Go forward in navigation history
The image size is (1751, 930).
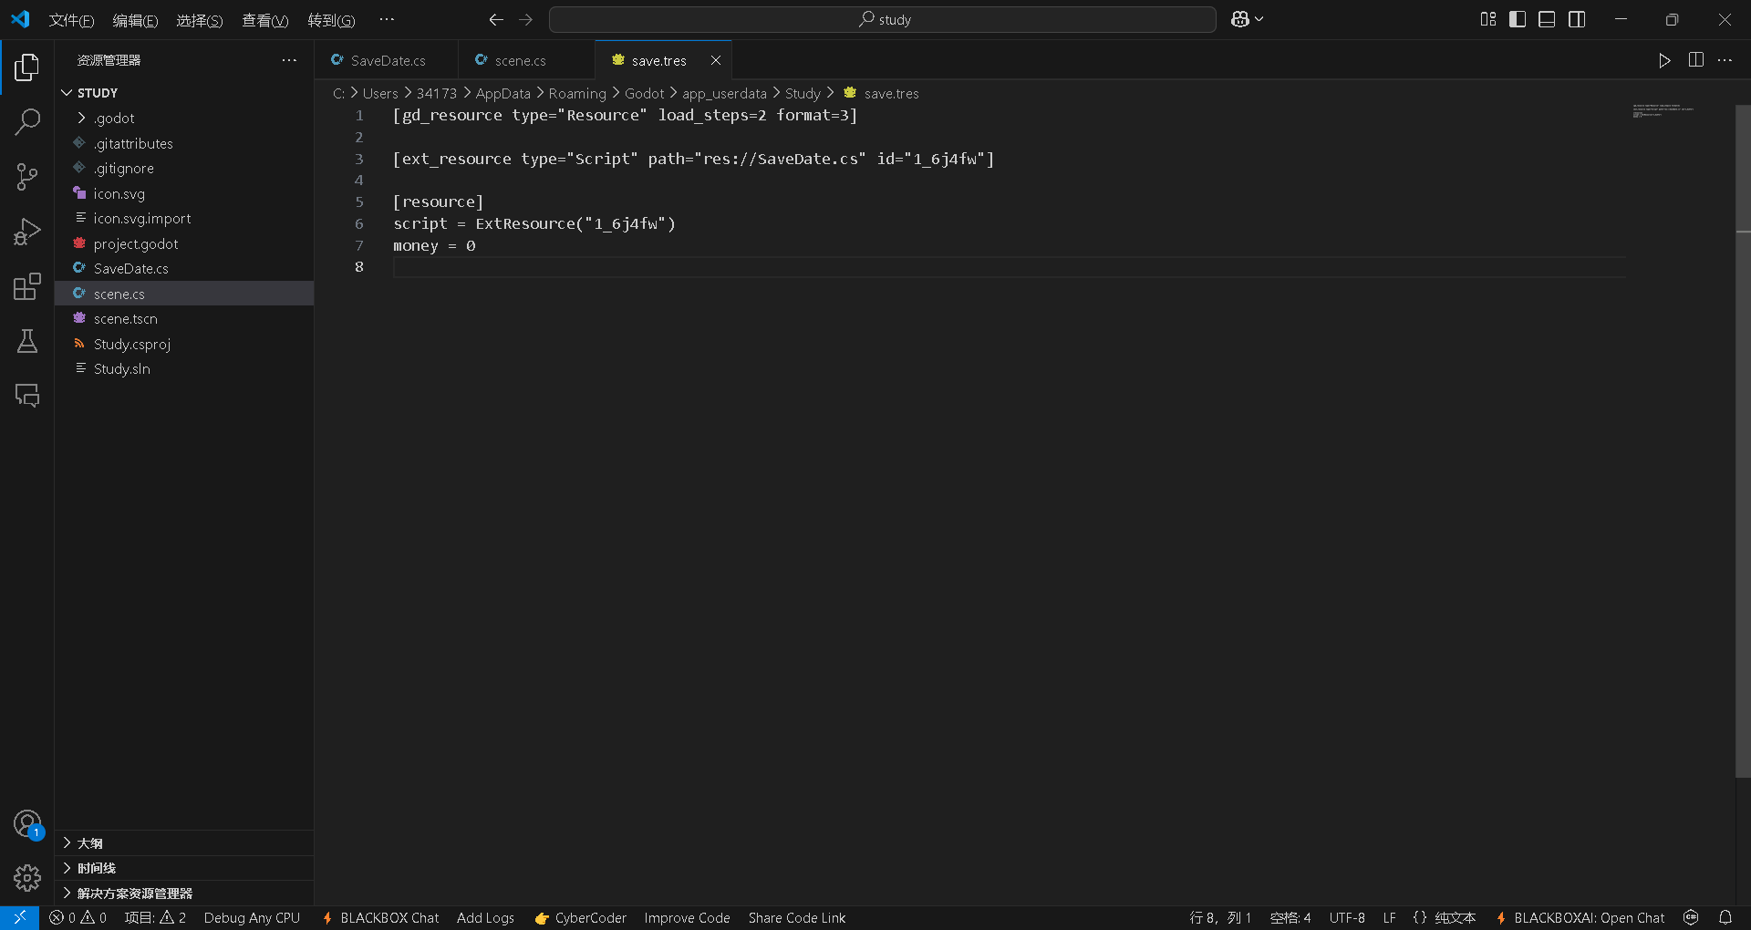tap(526, 19)
